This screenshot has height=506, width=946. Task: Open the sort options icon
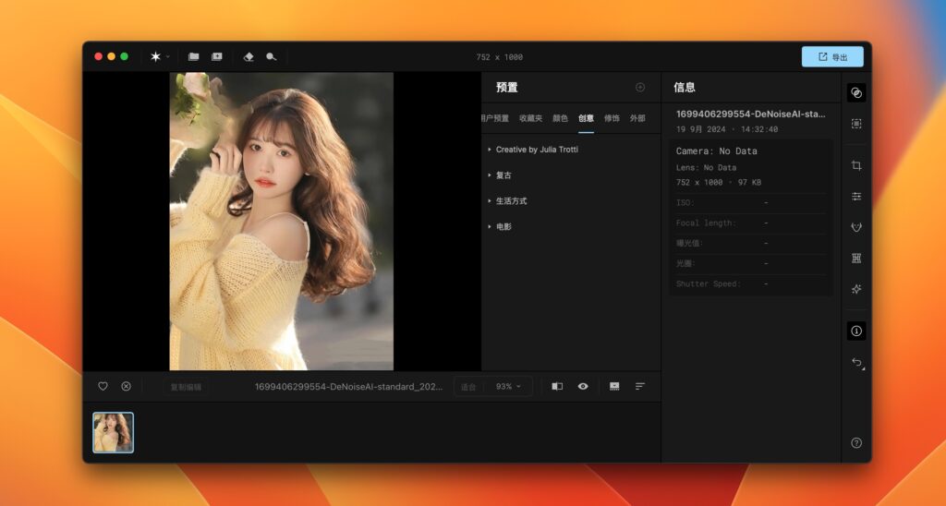click(x=640, y=387)
